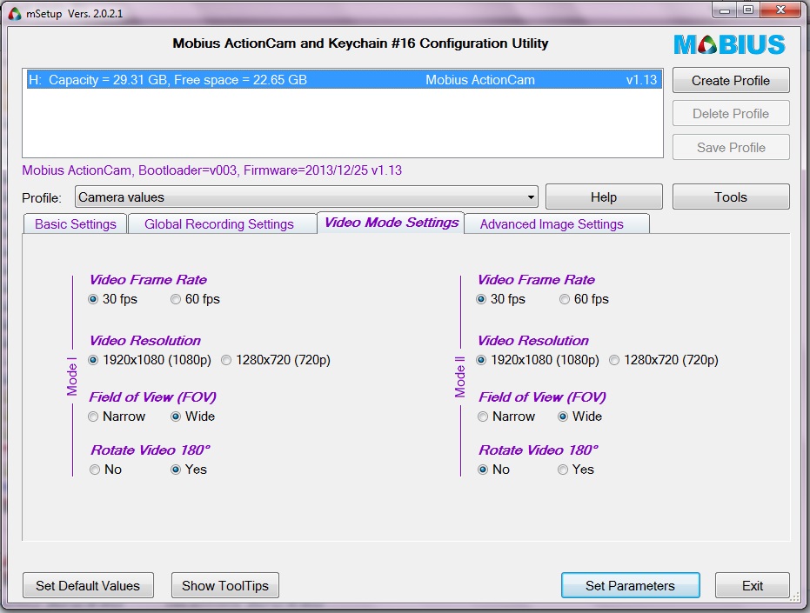Minimize the mSetup window

(726, 10)
